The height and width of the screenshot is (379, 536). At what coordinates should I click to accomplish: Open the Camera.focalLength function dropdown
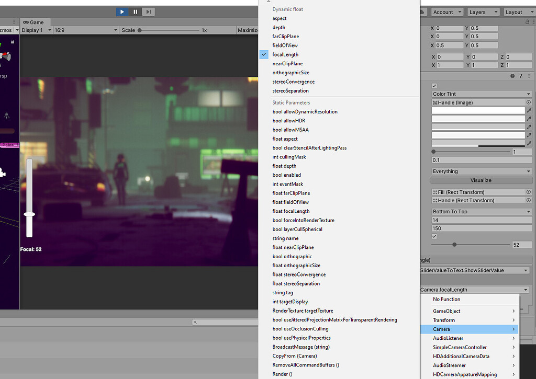475,290
